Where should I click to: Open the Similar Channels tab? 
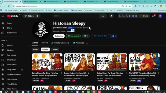60,43
